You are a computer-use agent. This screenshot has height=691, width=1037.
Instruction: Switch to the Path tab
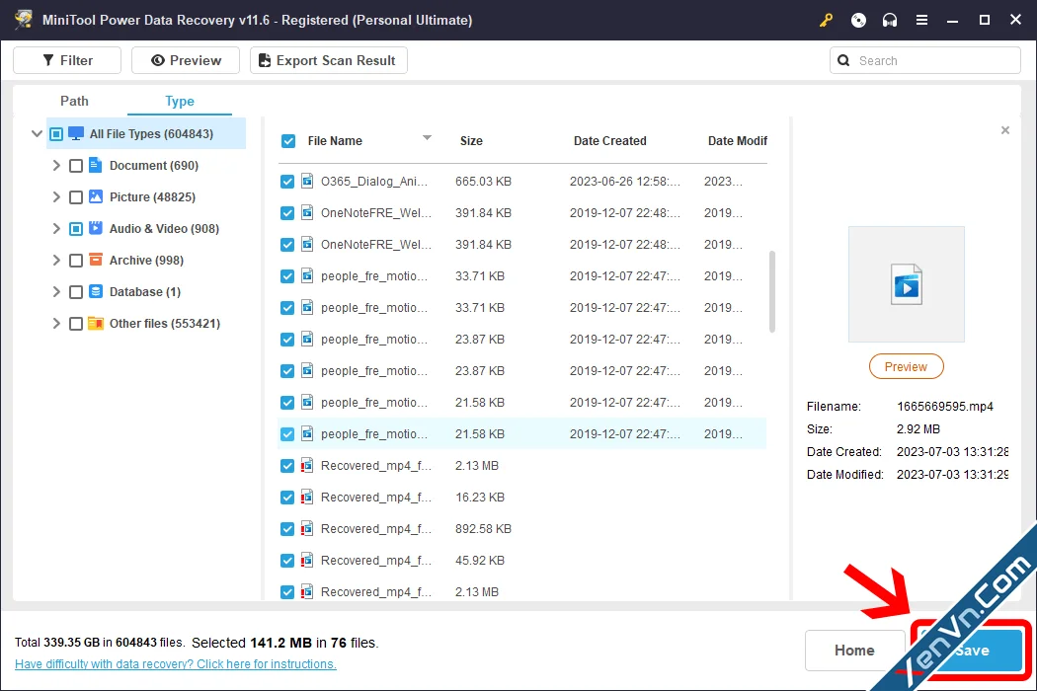point(74,101)
